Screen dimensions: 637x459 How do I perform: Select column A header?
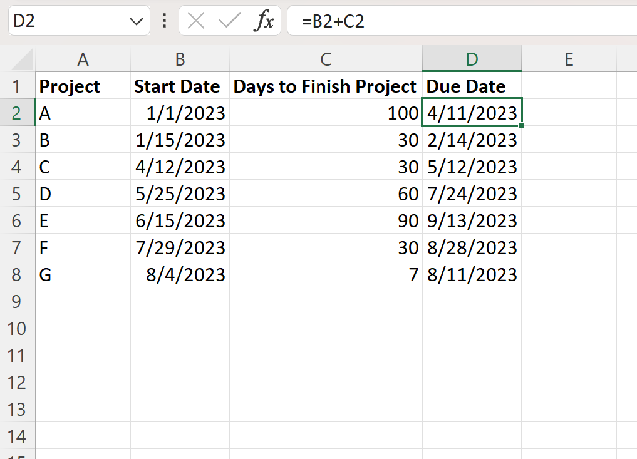coord(83,59)
